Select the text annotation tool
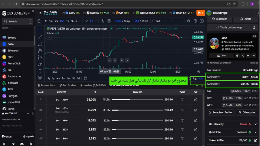The height and width of the screenshot is (146, 260). [x=40, y=71]
